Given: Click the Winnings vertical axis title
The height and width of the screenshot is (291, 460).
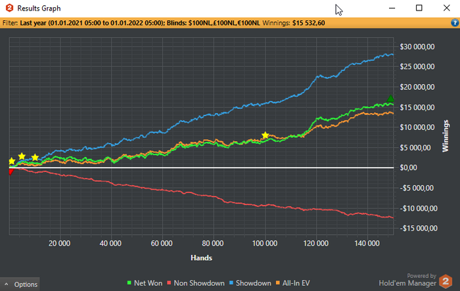Looking at the screenshot, I should point(446,136).
